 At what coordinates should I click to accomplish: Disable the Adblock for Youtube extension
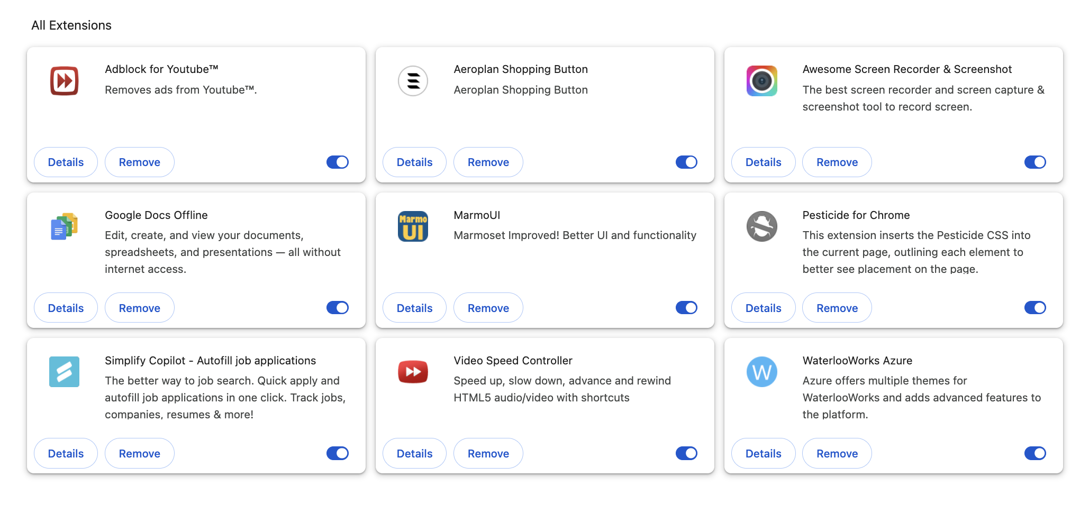pos(338,162)
